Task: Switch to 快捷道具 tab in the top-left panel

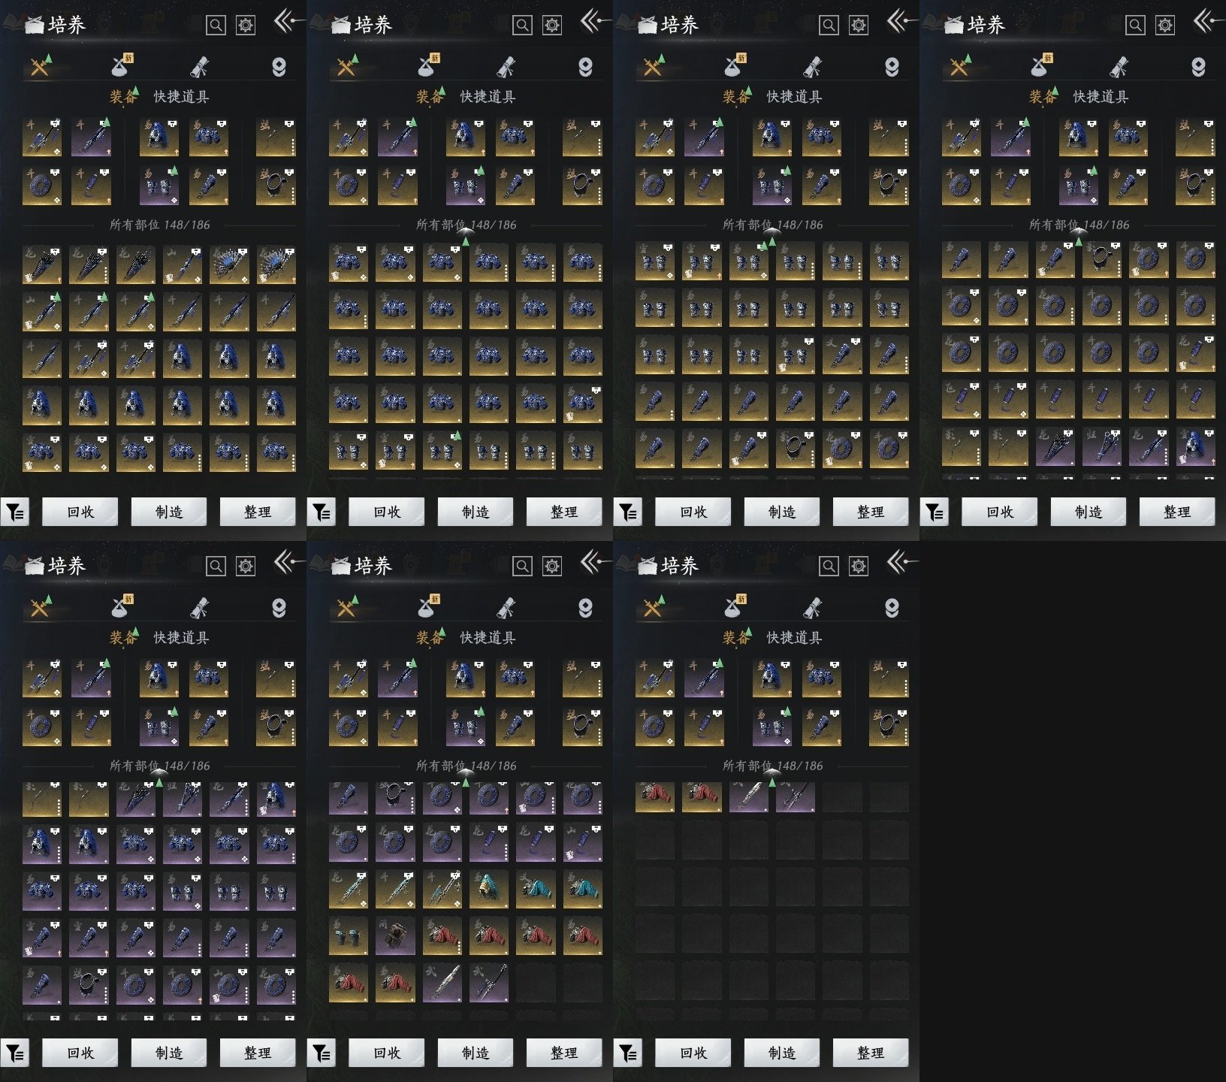Action: click(x=181, y=97)
